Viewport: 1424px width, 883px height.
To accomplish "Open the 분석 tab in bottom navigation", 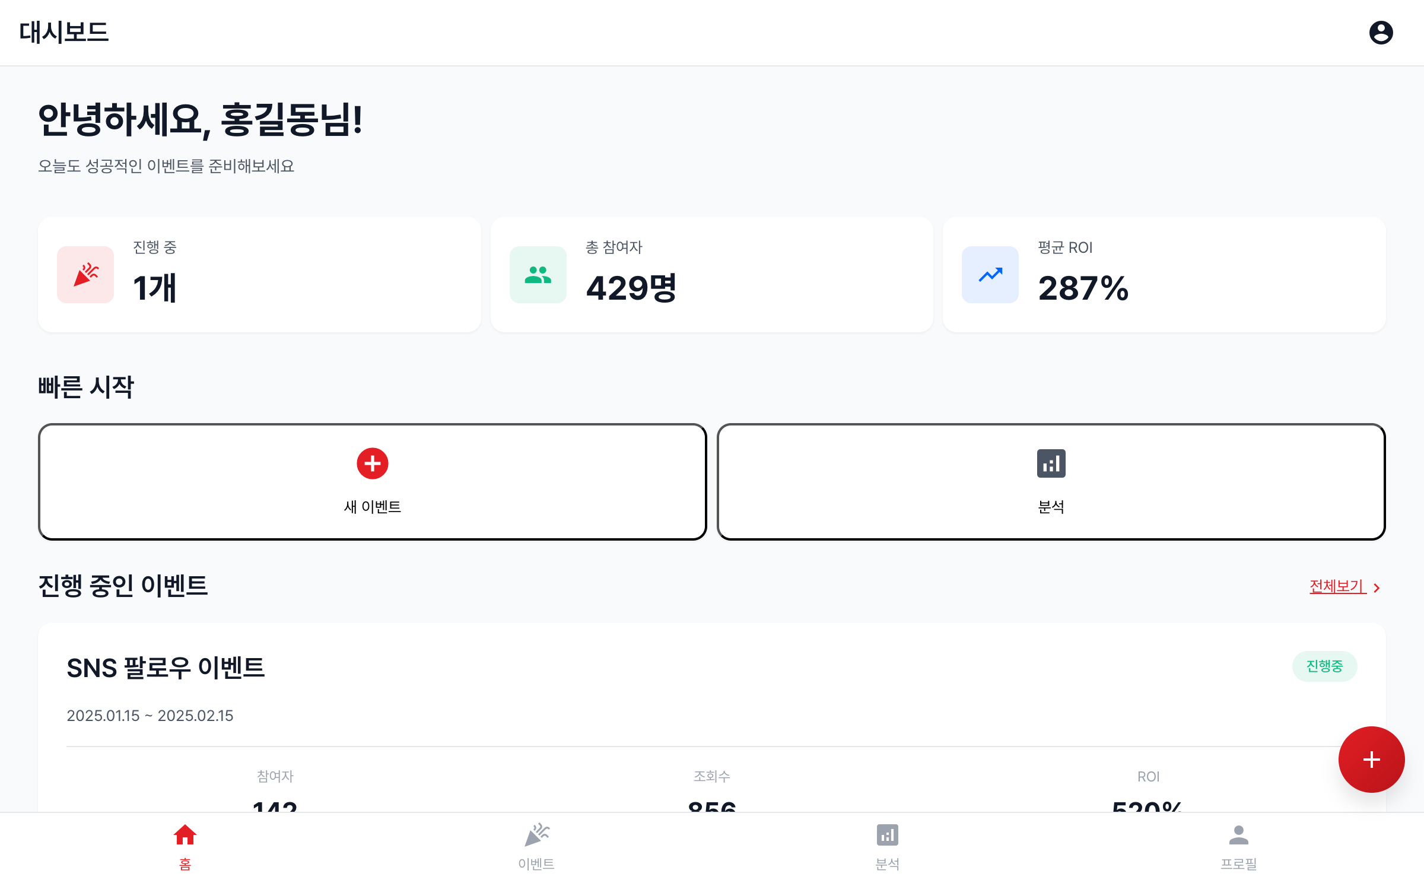I will click(x=887, y=845).
